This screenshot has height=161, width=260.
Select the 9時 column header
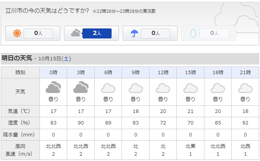[x=136, y=73]
